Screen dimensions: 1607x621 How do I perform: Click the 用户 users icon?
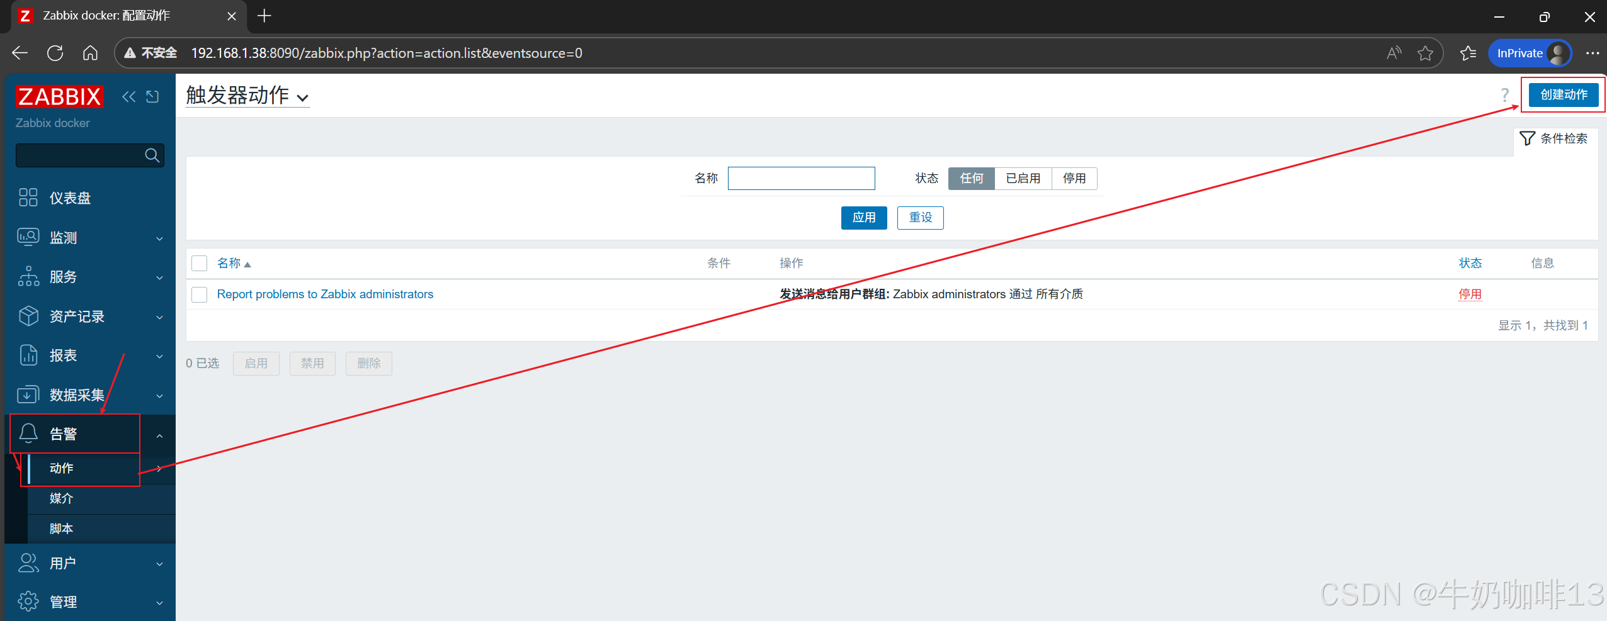tap(28, 562)
